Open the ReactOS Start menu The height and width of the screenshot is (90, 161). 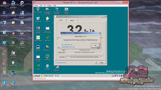point(37,76)
